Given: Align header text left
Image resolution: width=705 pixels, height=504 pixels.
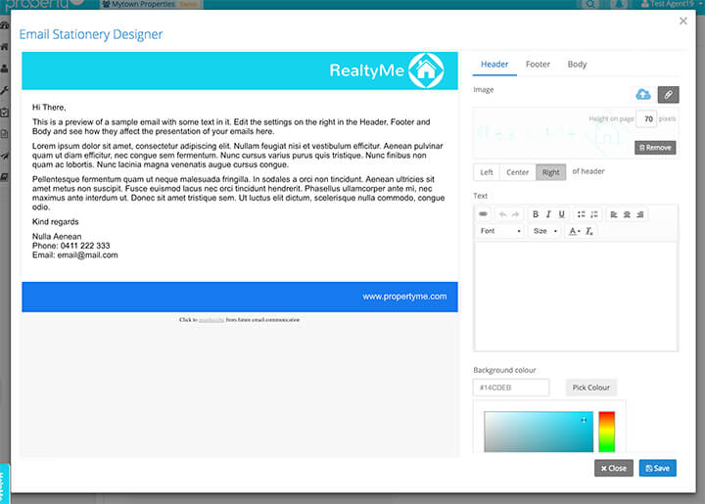Looking at the screenshot, I should (614, 214).
